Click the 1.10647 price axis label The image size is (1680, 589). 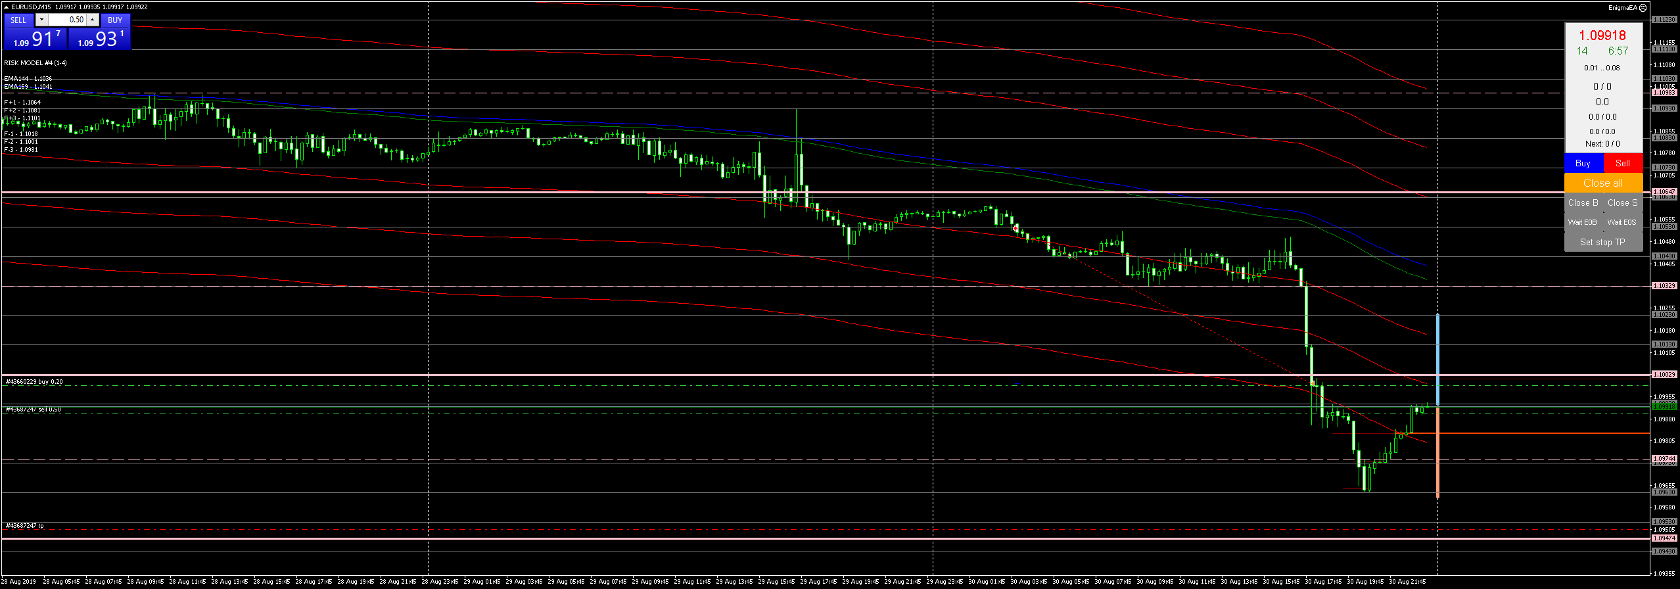1664,192
